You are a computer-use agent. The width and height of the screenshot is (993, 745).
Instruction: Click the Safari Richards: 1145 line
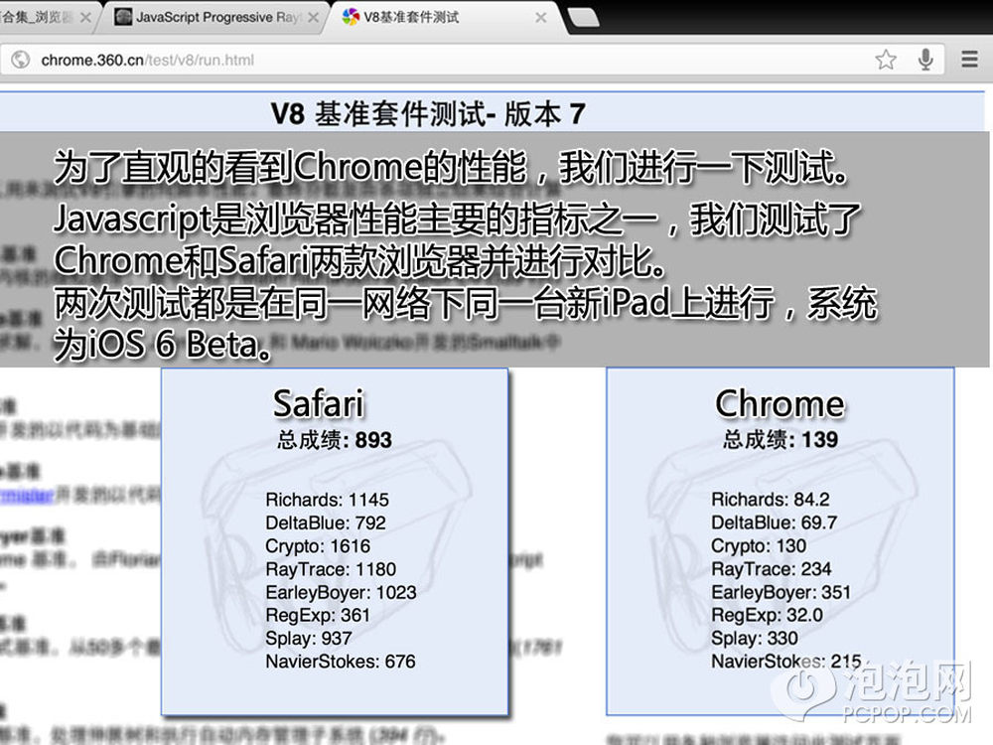click(327, 500)
